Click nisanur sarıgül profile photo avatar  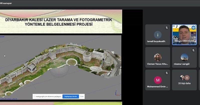click(184, 57)
